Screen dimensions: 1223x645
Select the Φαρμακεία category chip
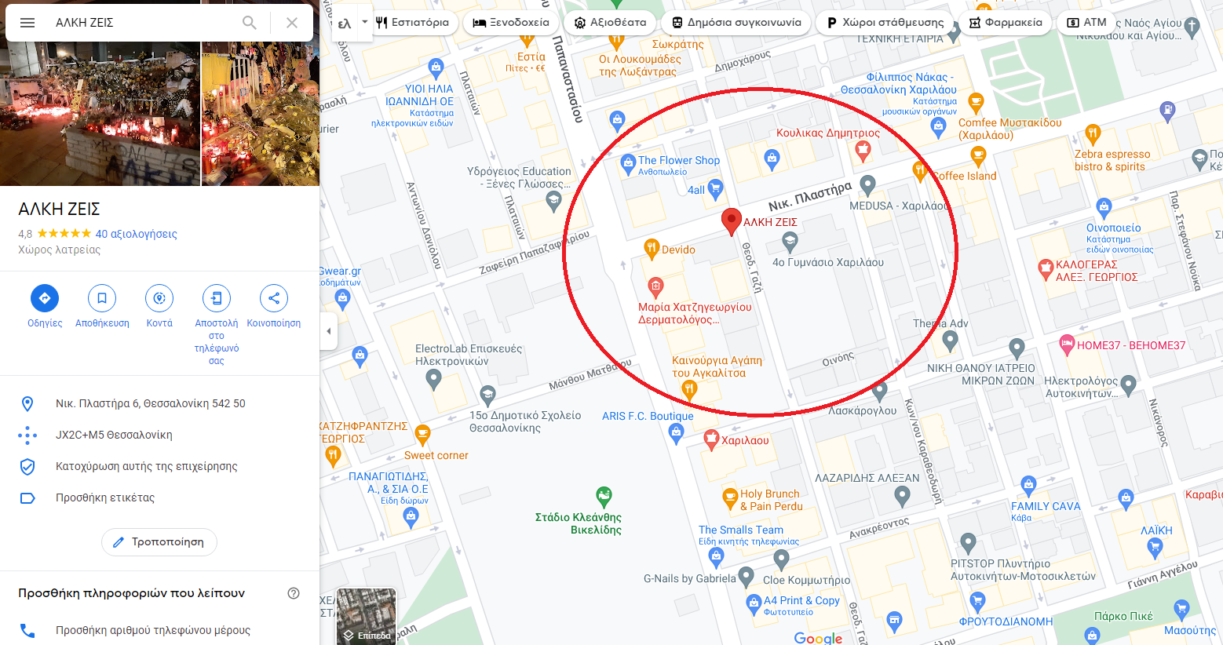pyautogui.click(x=1006, y=23)
